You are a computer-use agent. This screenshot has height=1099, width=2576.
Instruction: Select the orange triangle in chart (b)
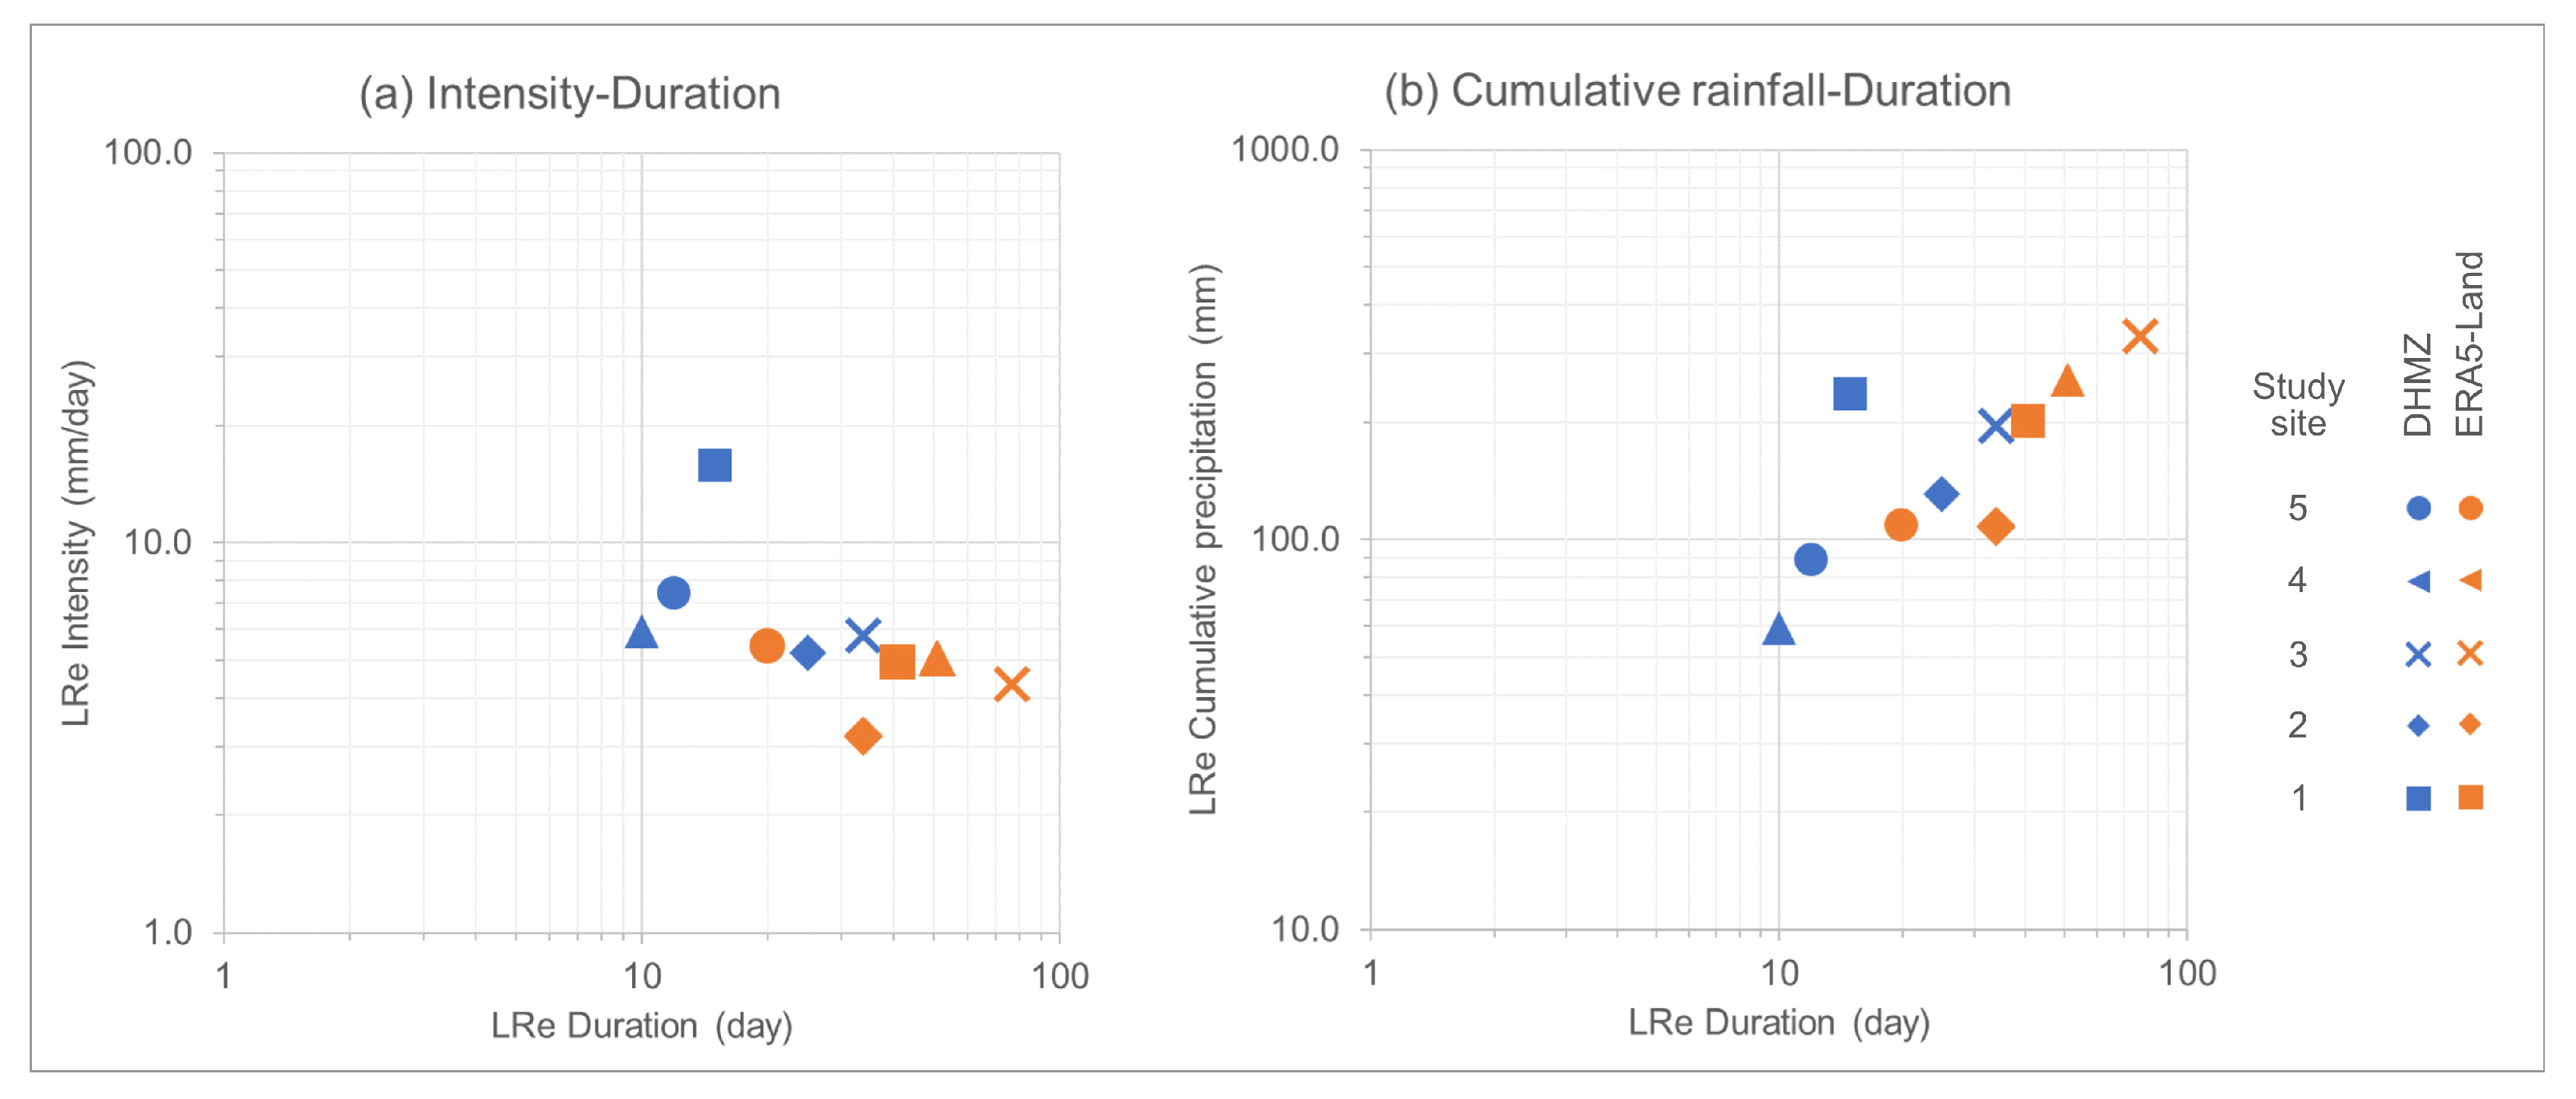(2067, 381)
